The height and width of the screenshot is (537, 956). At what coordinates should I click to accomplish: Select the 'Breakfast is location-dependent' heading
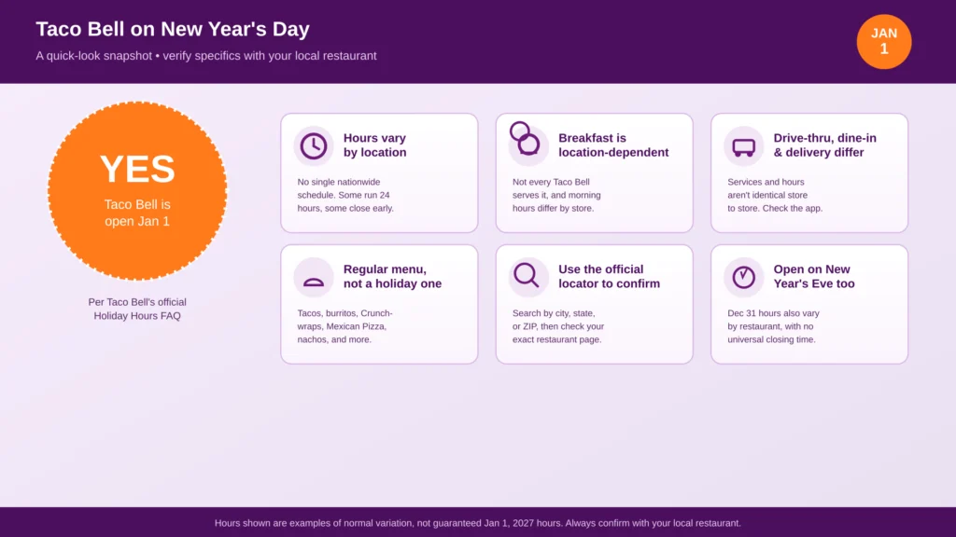coord(613,145)
